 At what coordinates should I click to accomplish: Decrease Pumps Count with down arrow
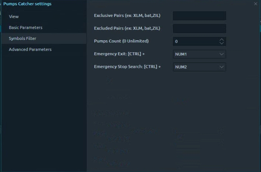221,44
